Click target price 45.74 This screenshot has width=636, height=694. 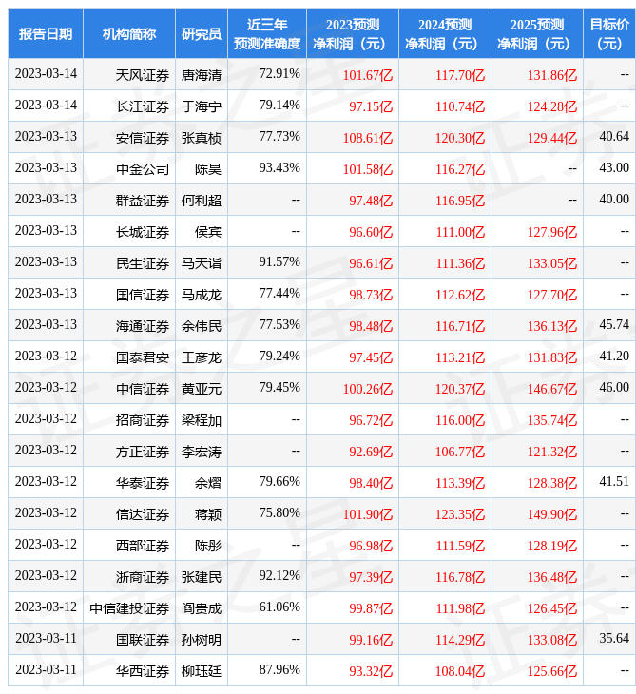coord(614,324)
